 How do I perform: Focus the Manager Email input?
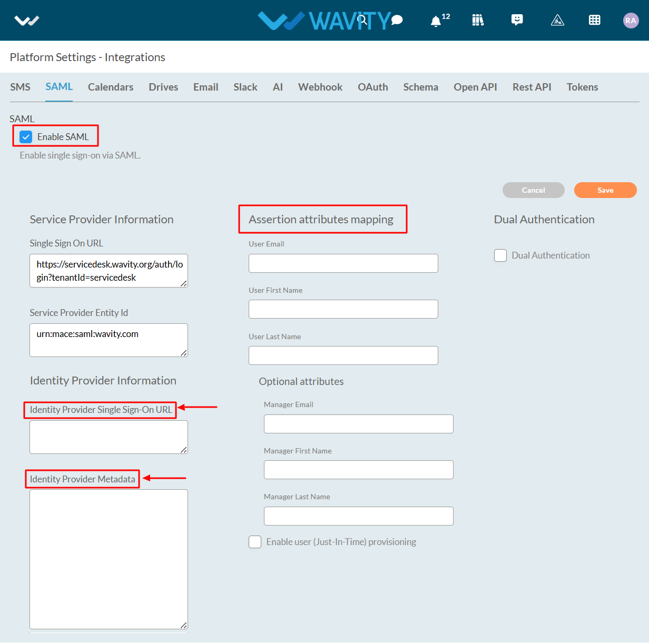359,424
